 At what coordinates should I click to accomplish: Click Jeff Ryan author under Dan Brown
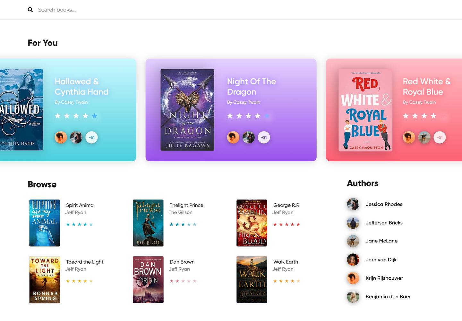click(179, 269)
